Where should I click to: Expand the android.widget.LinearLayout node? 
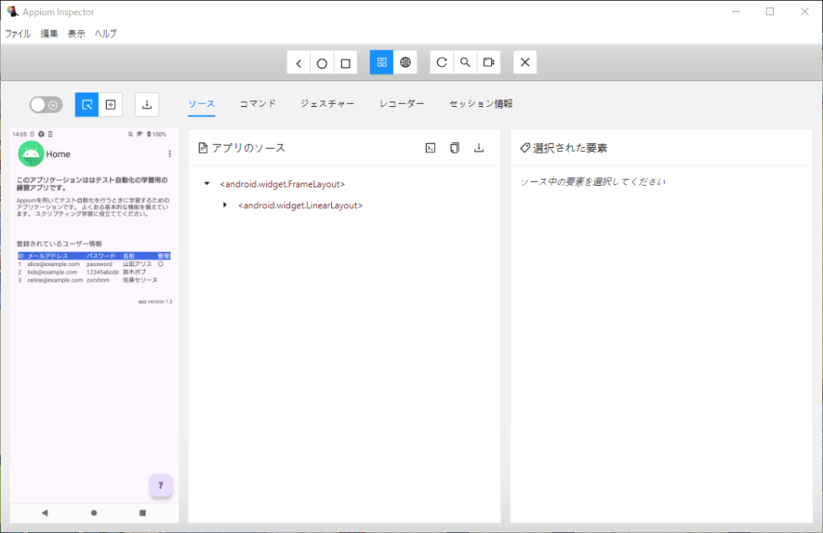(x=225, y=205)
